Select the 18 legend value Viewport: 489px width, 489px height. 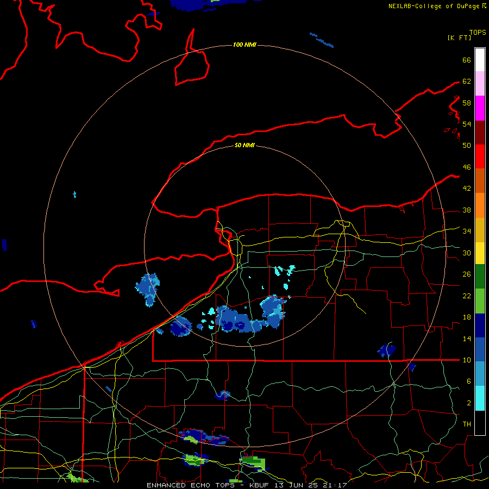coord(467,317)
